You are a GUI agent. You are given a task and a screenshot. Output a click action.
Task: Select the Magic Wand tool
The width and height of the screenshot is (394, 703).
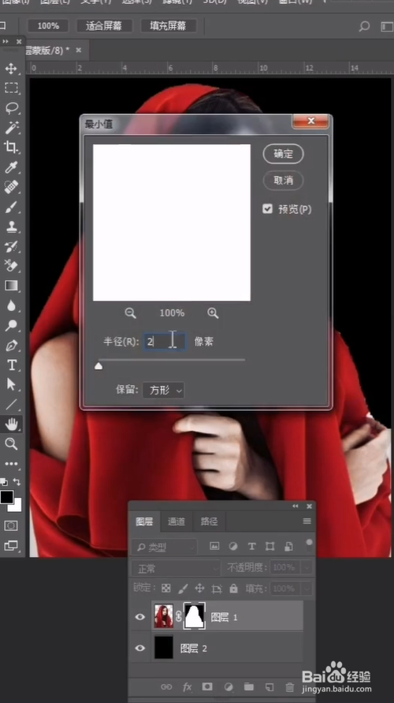[x=11, y=127]
